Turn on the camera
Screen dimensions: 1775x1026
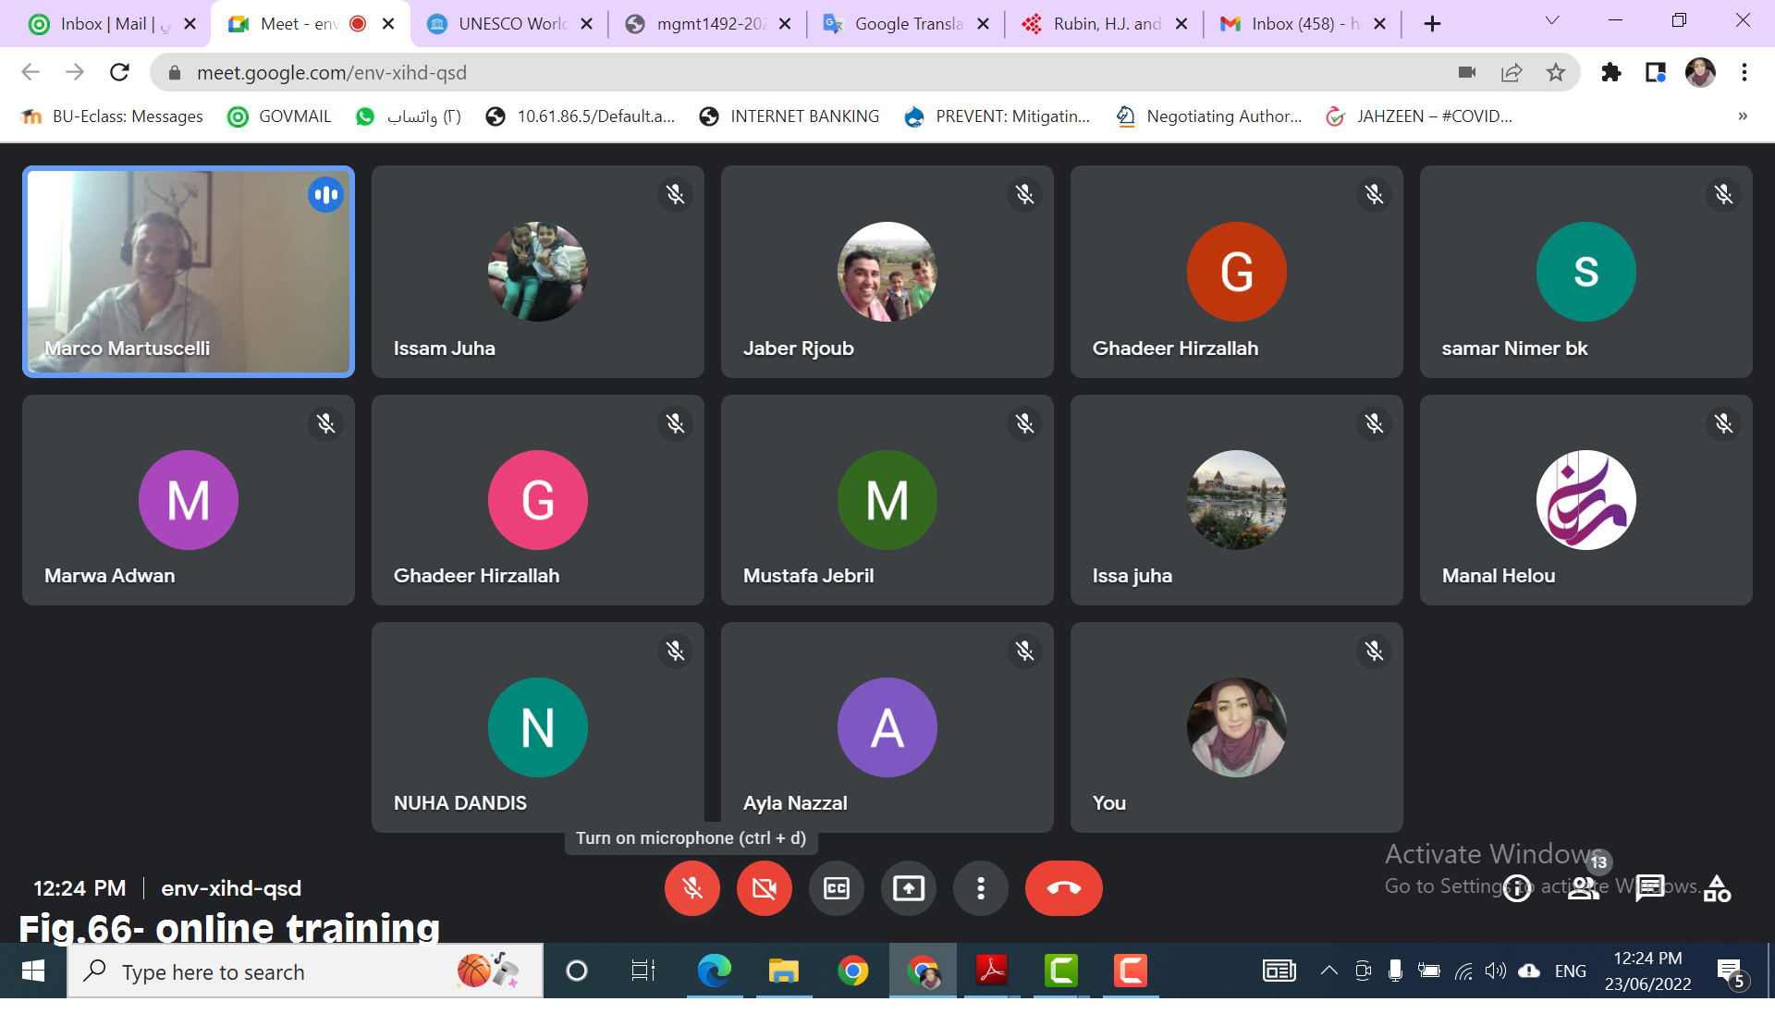[764, 888]
